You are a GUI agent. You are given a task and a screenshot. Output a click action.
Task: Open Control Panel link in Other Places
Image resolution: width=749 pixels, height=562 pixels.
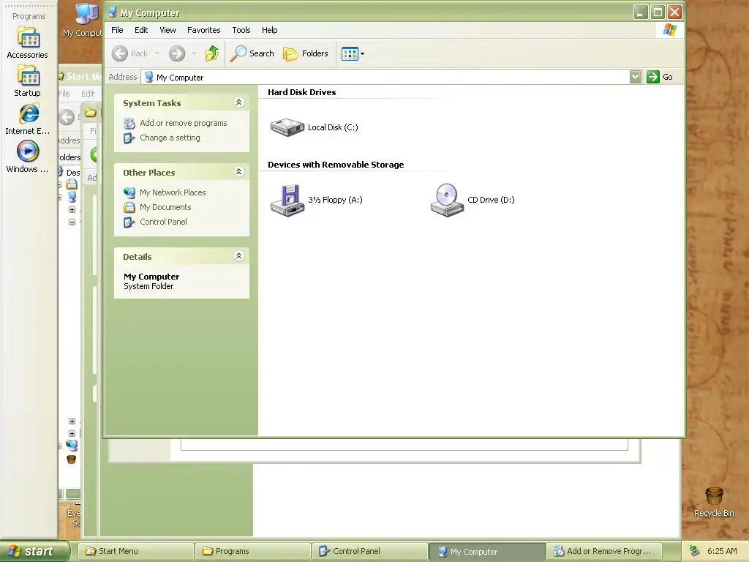[x=163, y=222]
